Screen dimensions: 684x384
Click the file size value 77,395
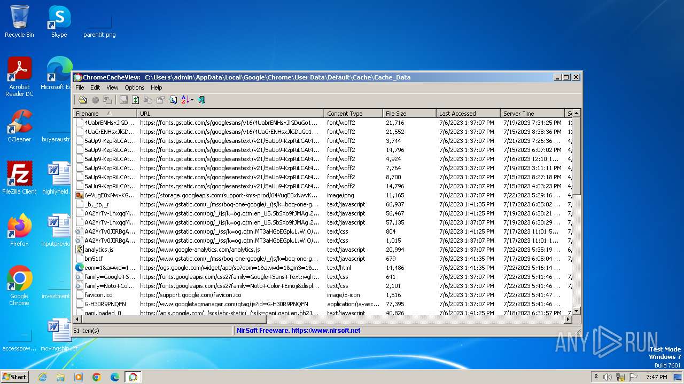(x=395, y=304)
